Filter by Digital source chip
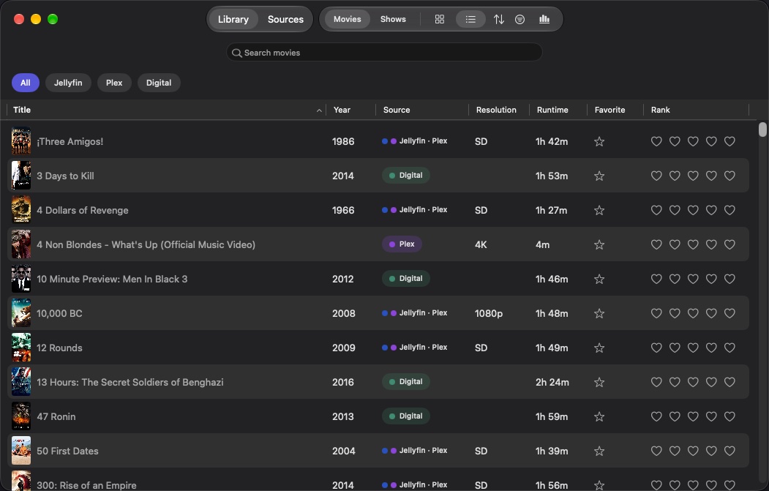Viewport: 769px width, 491px height. [159, 83]
